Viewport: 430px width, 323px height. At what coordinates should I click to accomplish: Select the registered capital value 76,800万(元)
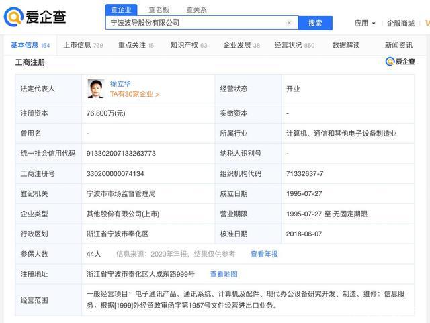[x=106, y=113]
